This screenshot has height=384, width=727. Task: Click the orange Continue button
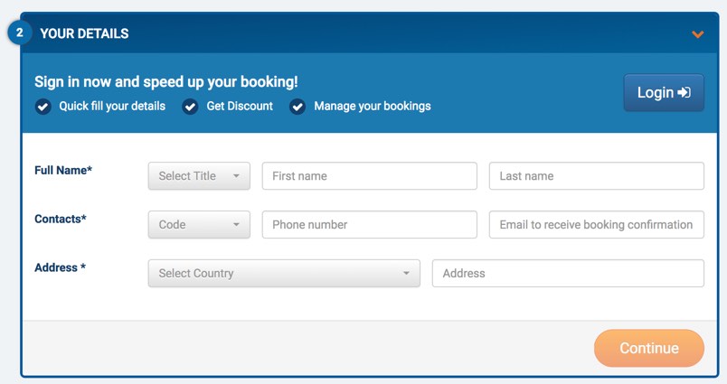(x=649, y=349)
